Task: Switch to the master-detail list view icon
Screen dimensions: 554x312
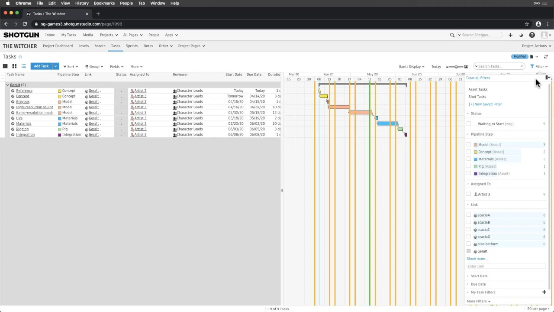Action: [5, 66]
